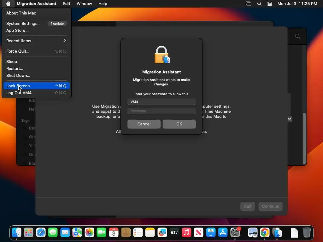Click Stage Manager menu bar icon
The image size is (323, 242).
coord(249,3)
